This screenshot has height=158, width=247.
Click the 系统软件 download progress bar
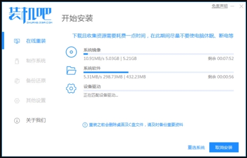coord(159,72)
